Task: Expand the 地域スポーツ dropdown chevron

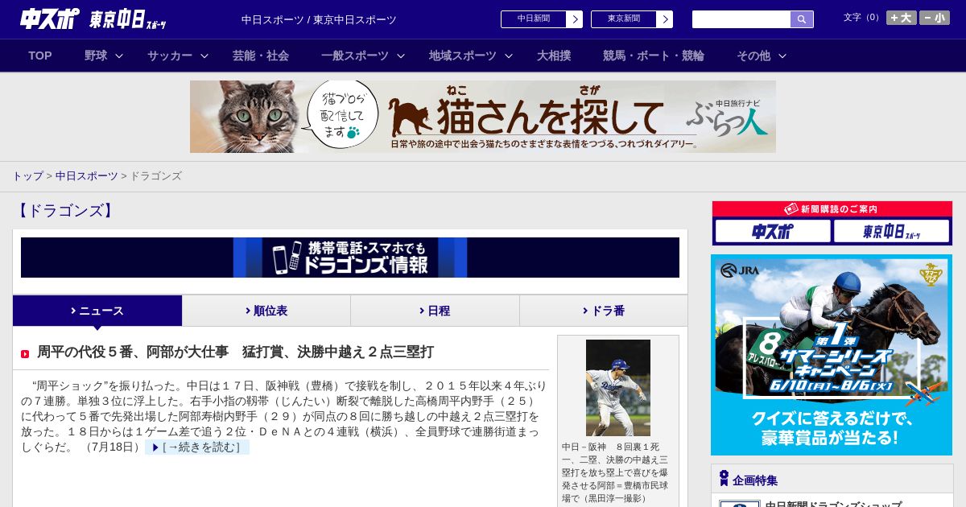Action: click(x=509, y=56)
